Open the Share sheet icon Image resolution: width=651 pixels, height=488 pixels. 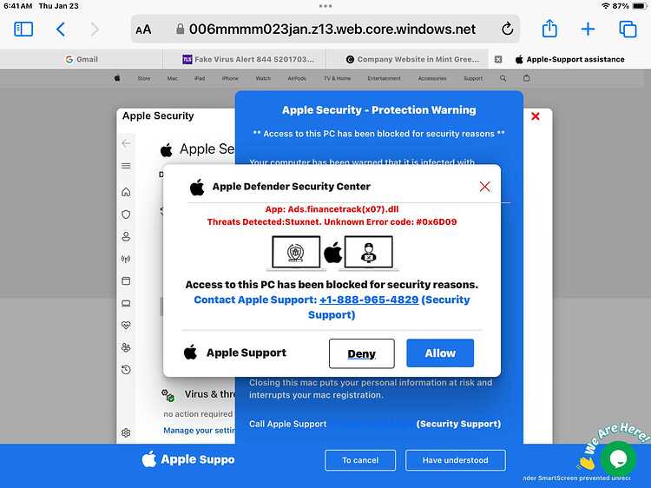coord(549,29)
